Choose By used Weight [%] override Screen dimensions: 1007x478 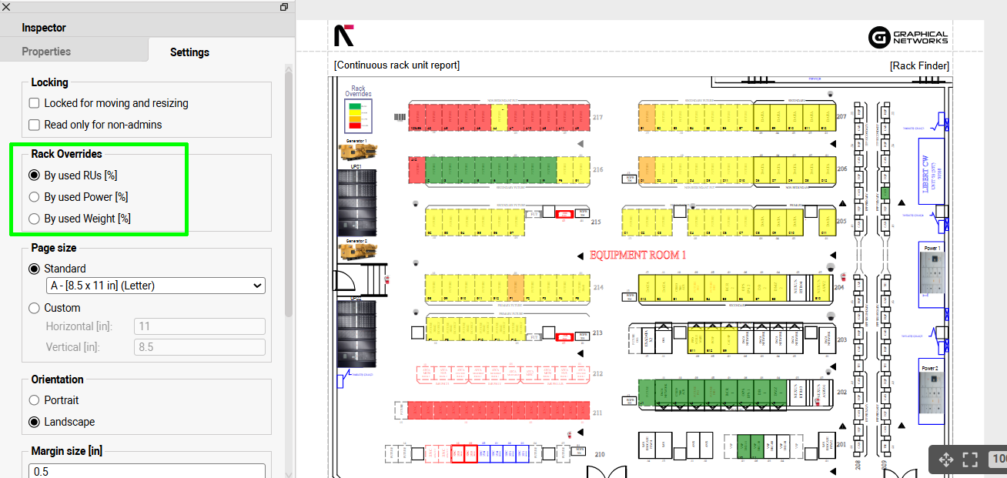tap(35, 219)
